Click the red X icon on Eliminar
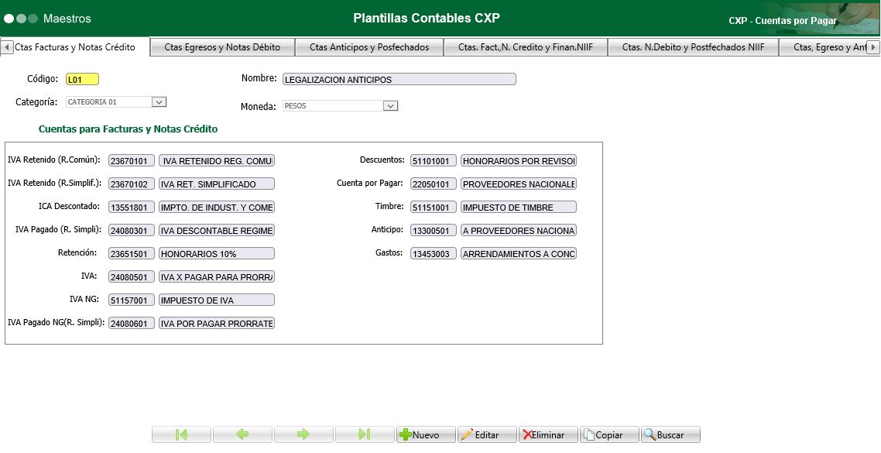 click(526, 434)
